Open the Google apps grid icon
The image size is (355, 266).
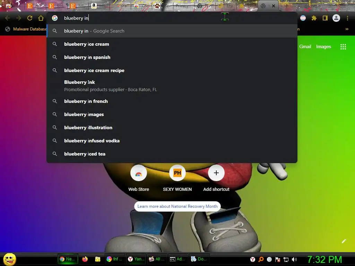pyautogui.click(x=343, y=47)
